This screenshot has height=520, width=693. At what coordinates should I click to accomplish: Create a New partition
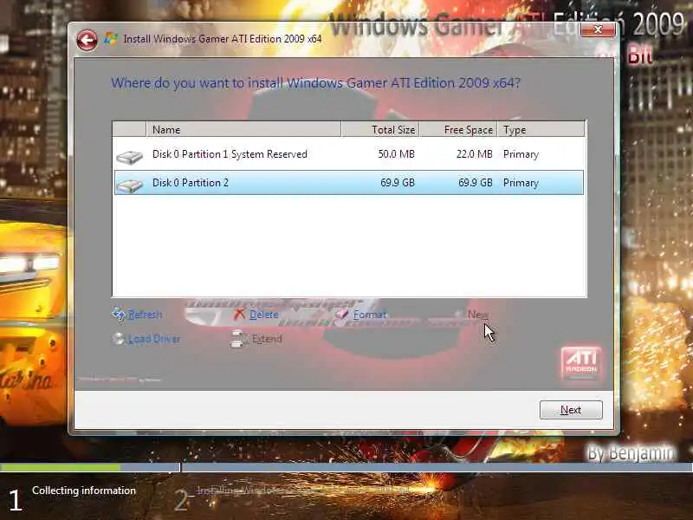pos(478,315)
